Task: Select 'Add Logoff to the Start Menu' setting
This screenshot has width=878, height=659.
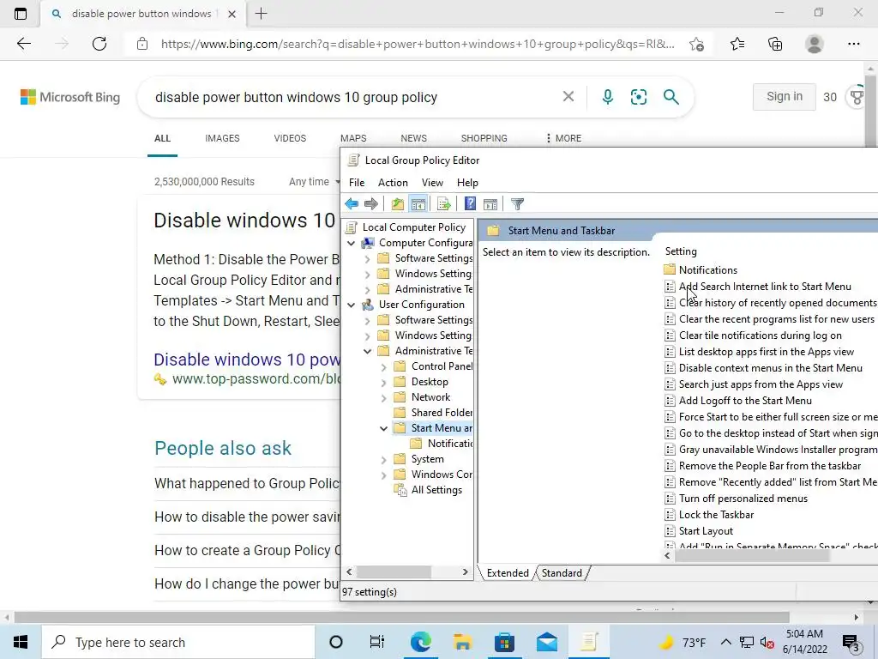Action: [x=745, y=401]
